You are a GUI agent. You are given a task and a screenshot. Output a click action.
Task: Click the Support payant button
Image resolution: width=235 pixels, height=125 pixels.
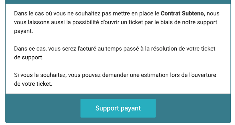click(x=118, y=108)
